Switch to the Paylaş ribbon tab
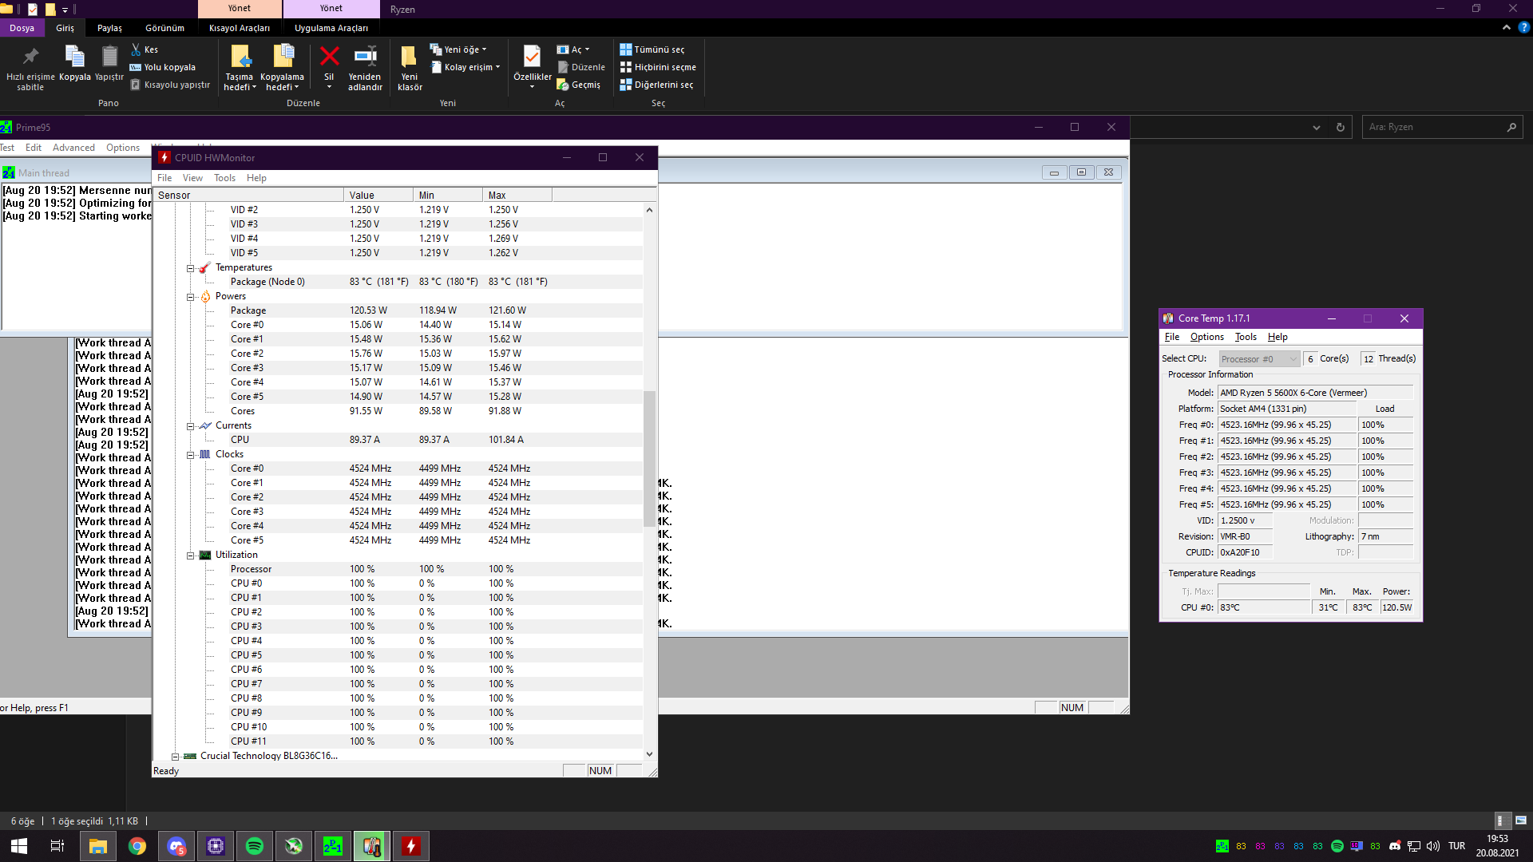Viewport: 1533px width, 862px height. [109, 28]
